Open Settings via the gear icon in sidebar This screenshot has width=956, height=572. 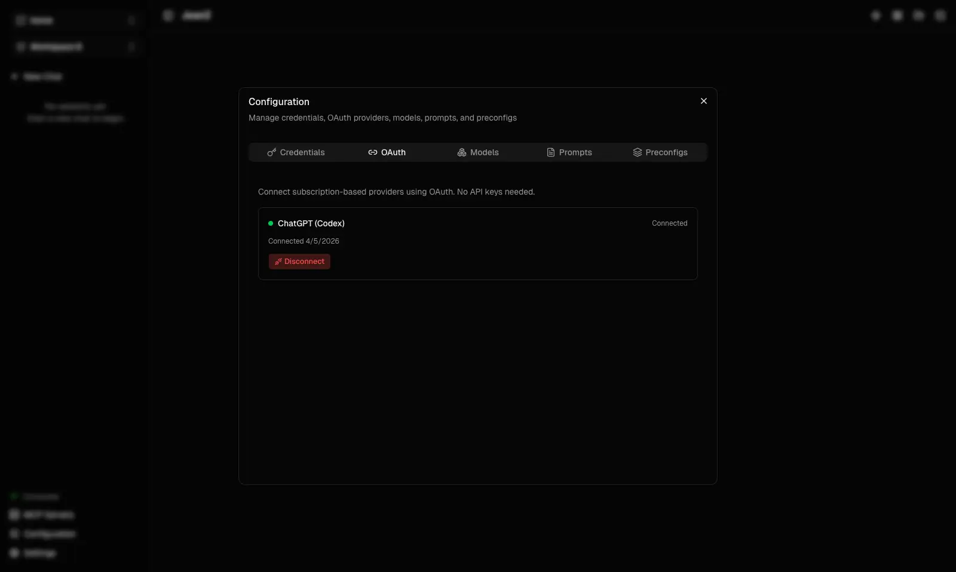tap(14, 553)
